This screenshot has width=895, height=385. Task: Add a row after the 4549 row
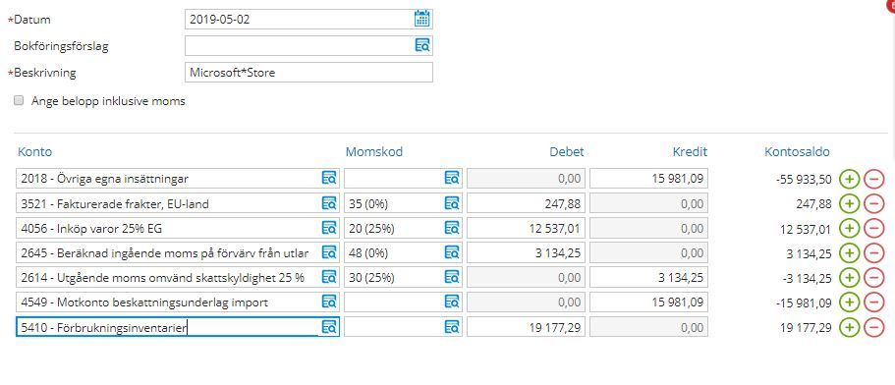(x=850, y=302)
